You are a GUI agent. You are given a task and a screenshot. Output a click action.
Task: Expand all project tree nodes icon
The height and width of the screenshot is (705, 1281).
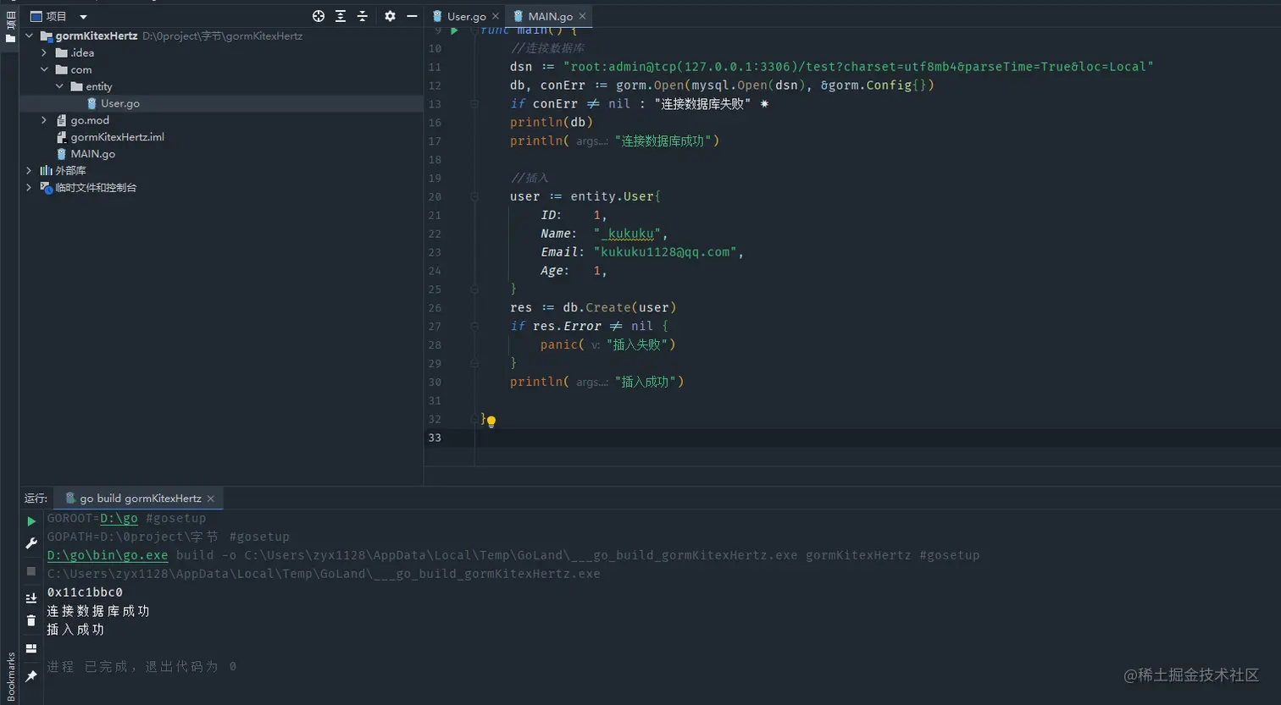pos(341,16)
